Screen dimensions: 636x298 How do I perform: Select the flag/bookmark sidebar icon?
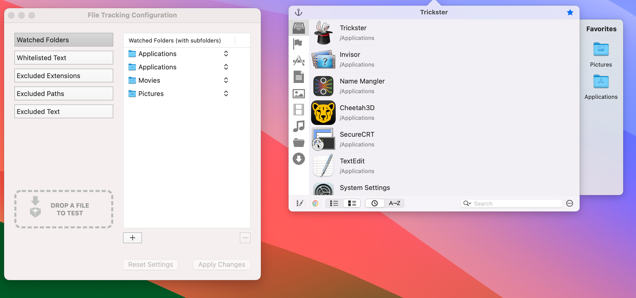click(x=299, y=44)
